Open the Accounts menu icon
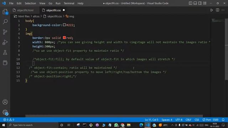Image resolution: width=228 pixels, height=128 pixels. point(5,102)
